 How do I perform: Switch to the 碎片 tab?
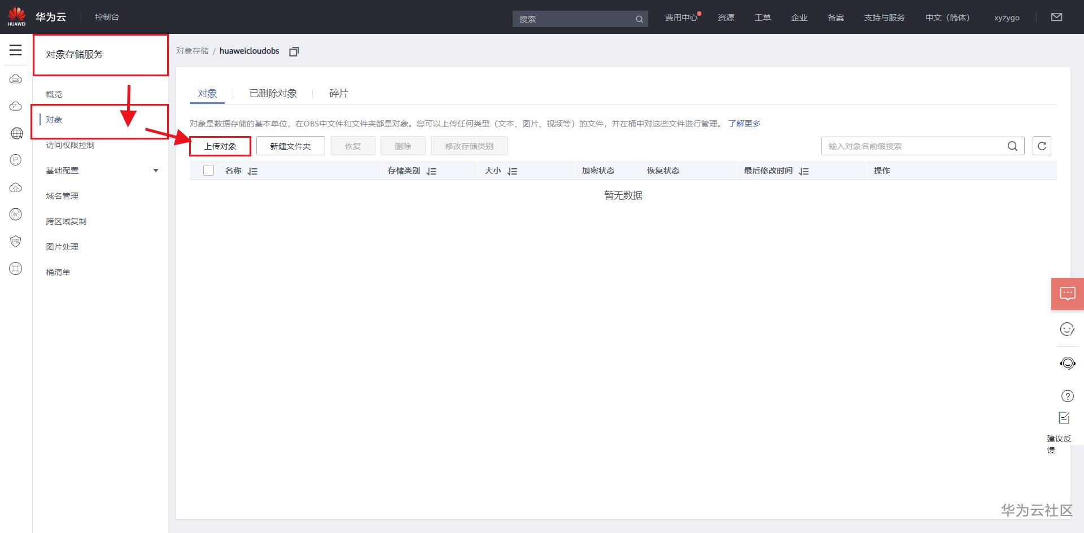tap(339, 93)
